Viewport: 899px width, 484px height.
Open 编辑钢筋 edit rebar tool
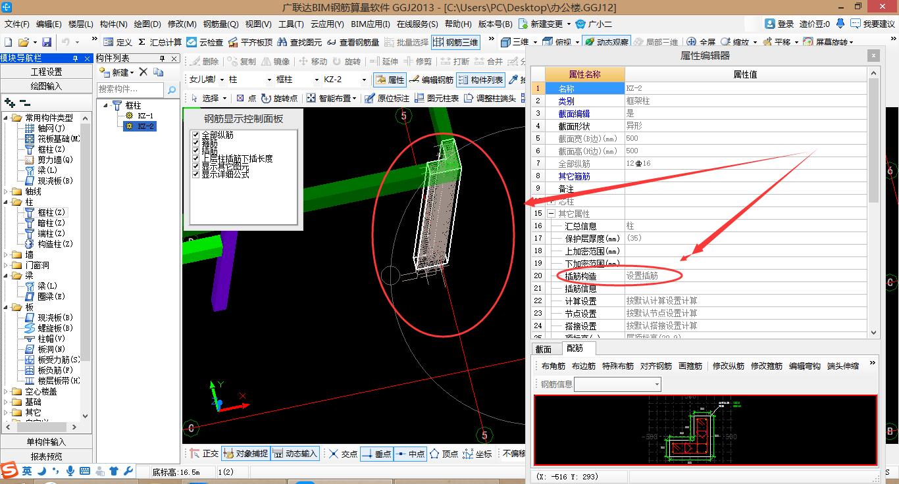[431, 80]
